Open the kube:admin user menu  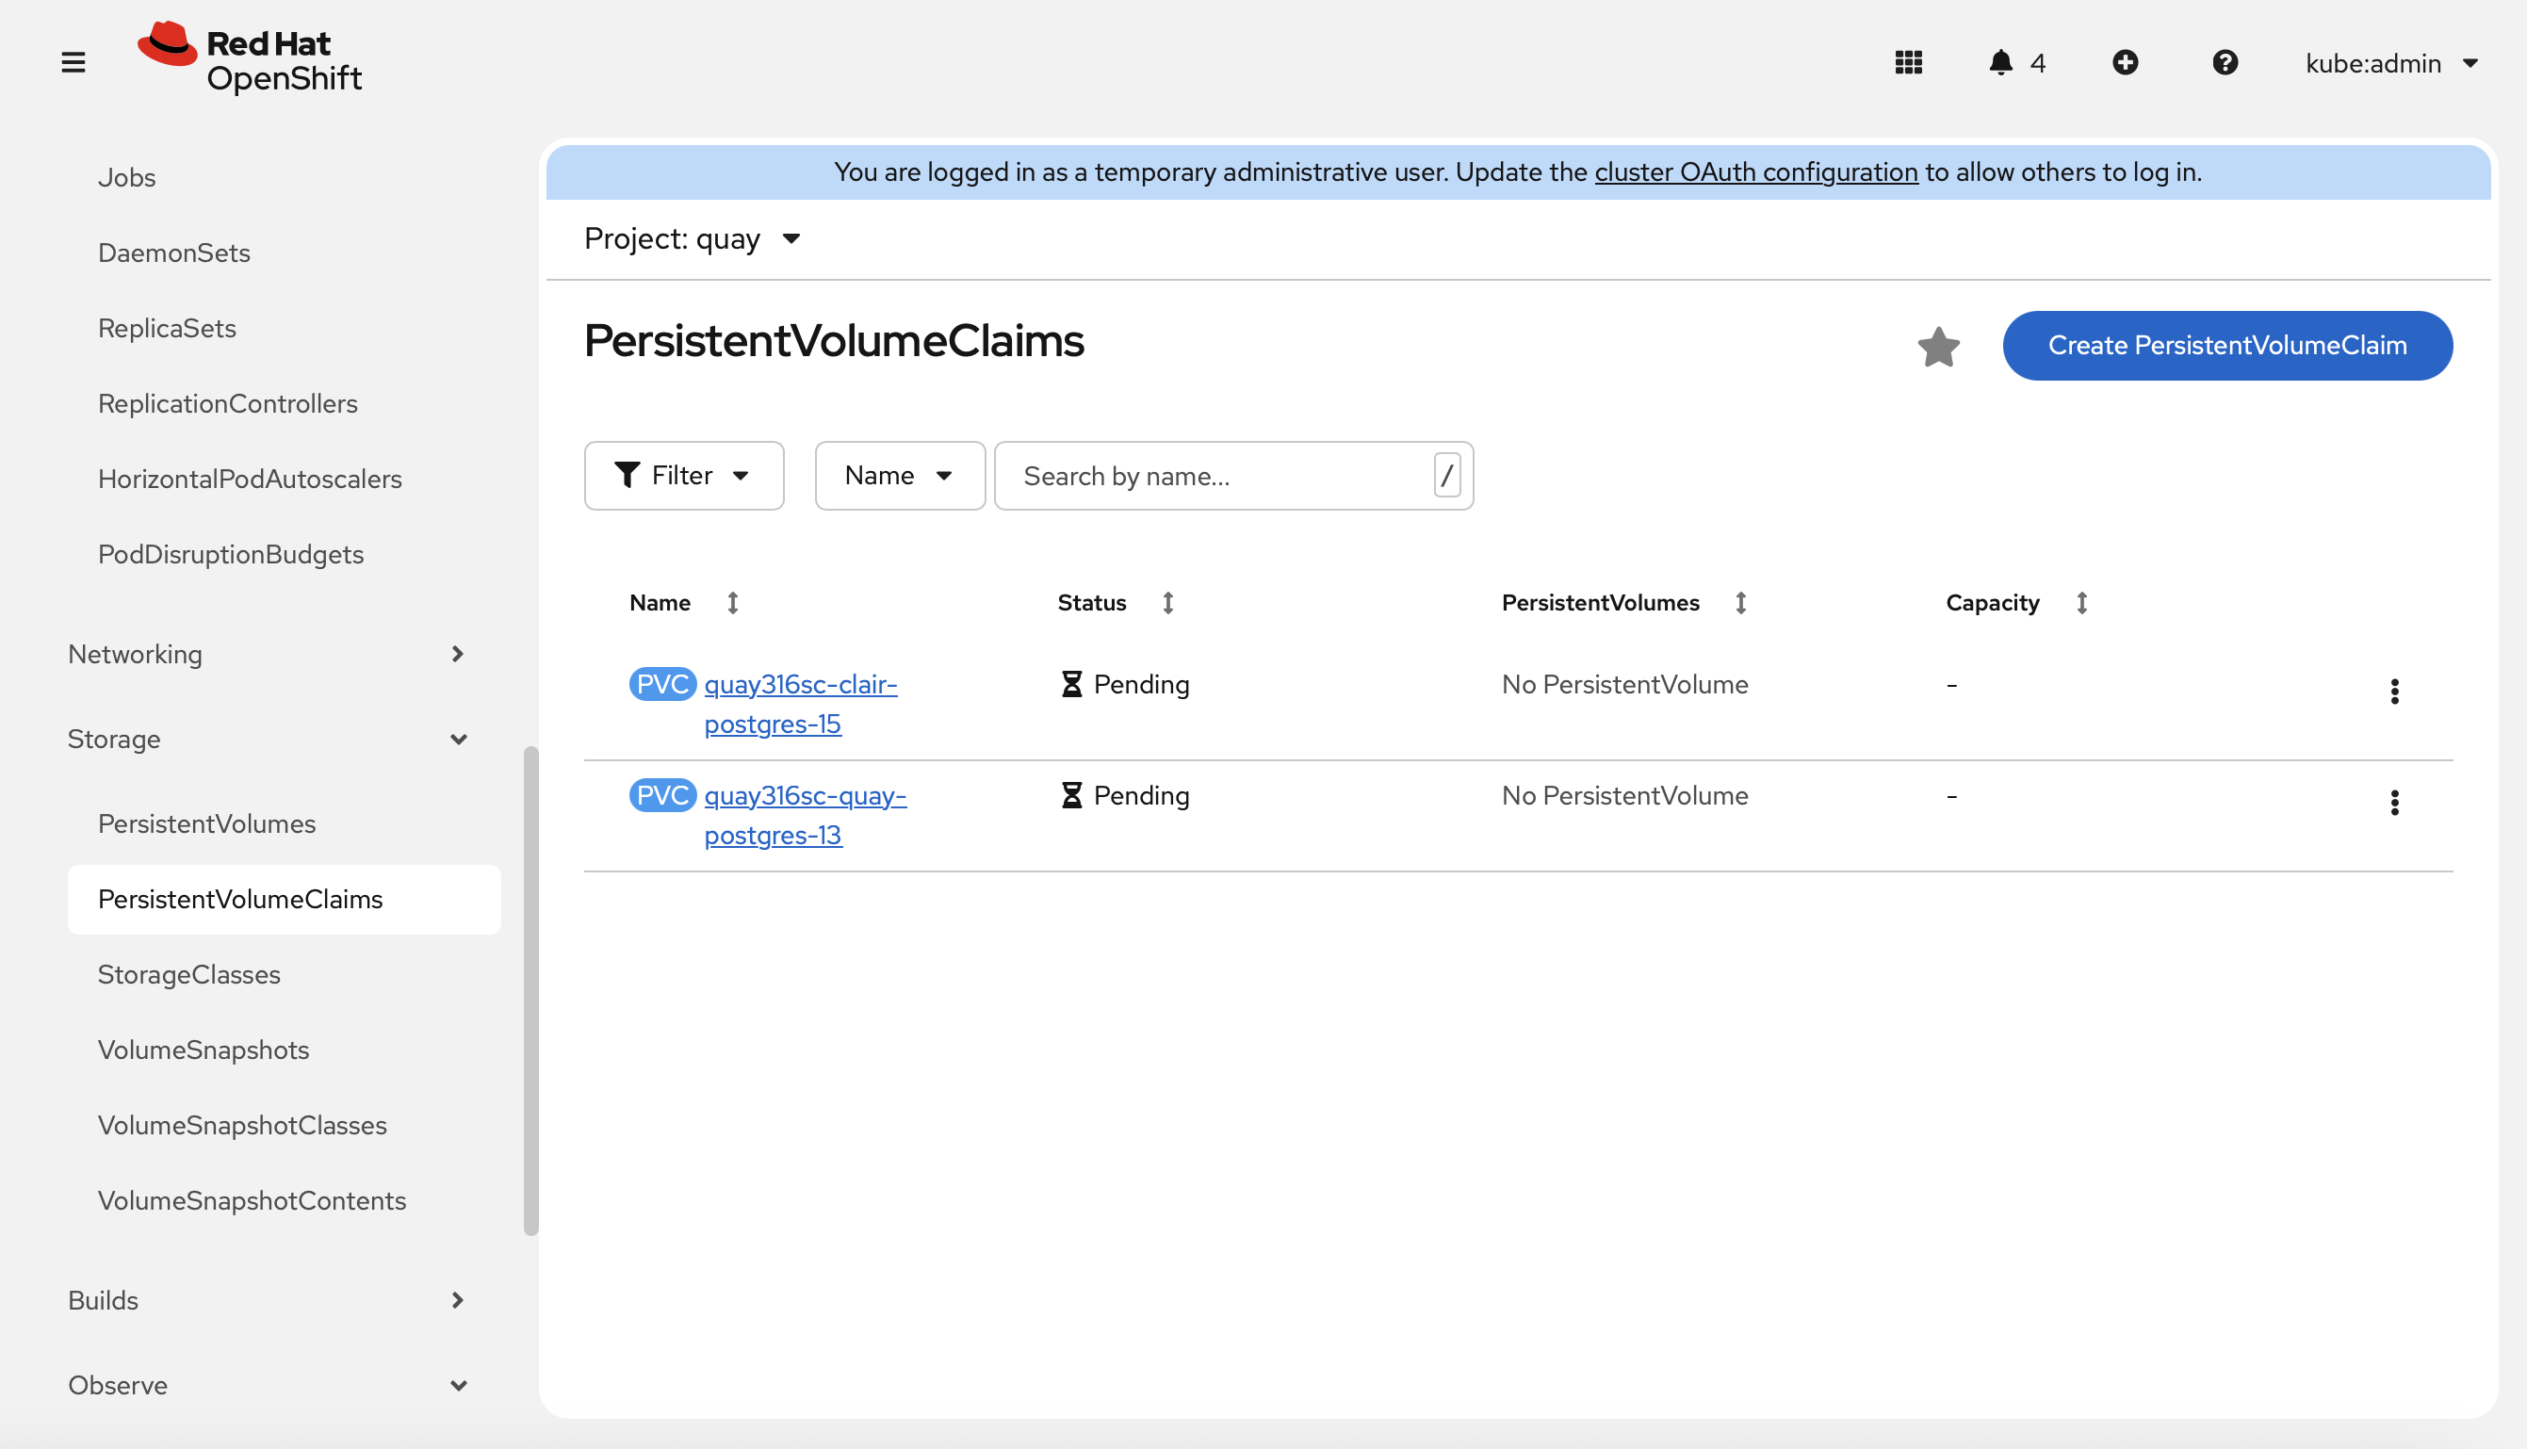2390,63
